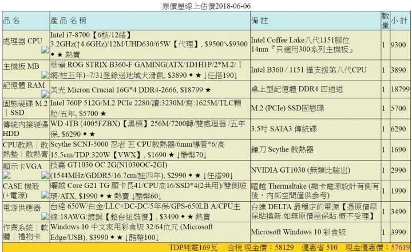Image resolution: width=412 pixels, height=252 pixels.
Task: Click the 備註 column header
Action: [x=260, y=21]
